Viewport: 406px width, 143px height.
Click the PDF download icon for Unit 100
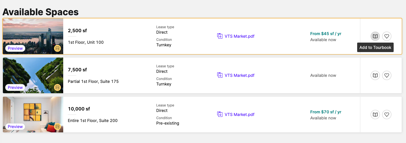pos(220,36)
